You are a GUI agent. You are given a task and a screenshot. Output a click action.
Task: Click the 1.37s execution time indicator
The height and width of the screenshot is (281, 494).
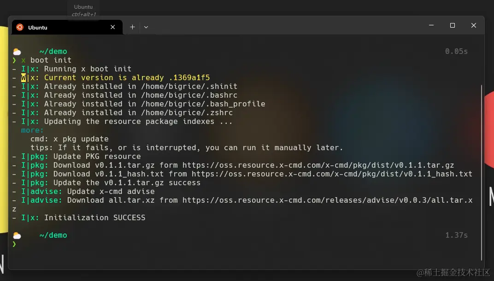(x=456, y=235)
